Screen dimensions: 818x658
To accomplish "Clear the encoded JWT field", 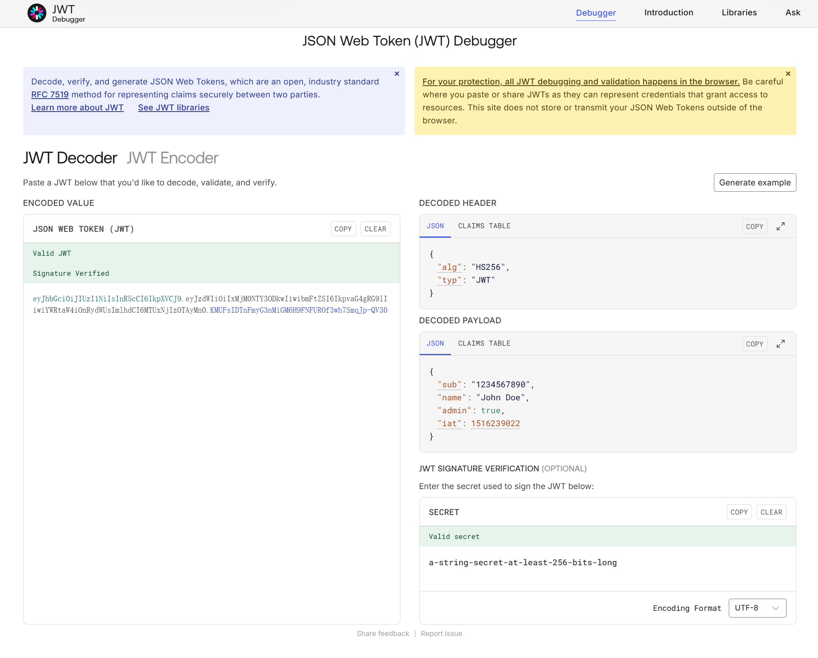I will pyautogui.click(x=375, y=229).
